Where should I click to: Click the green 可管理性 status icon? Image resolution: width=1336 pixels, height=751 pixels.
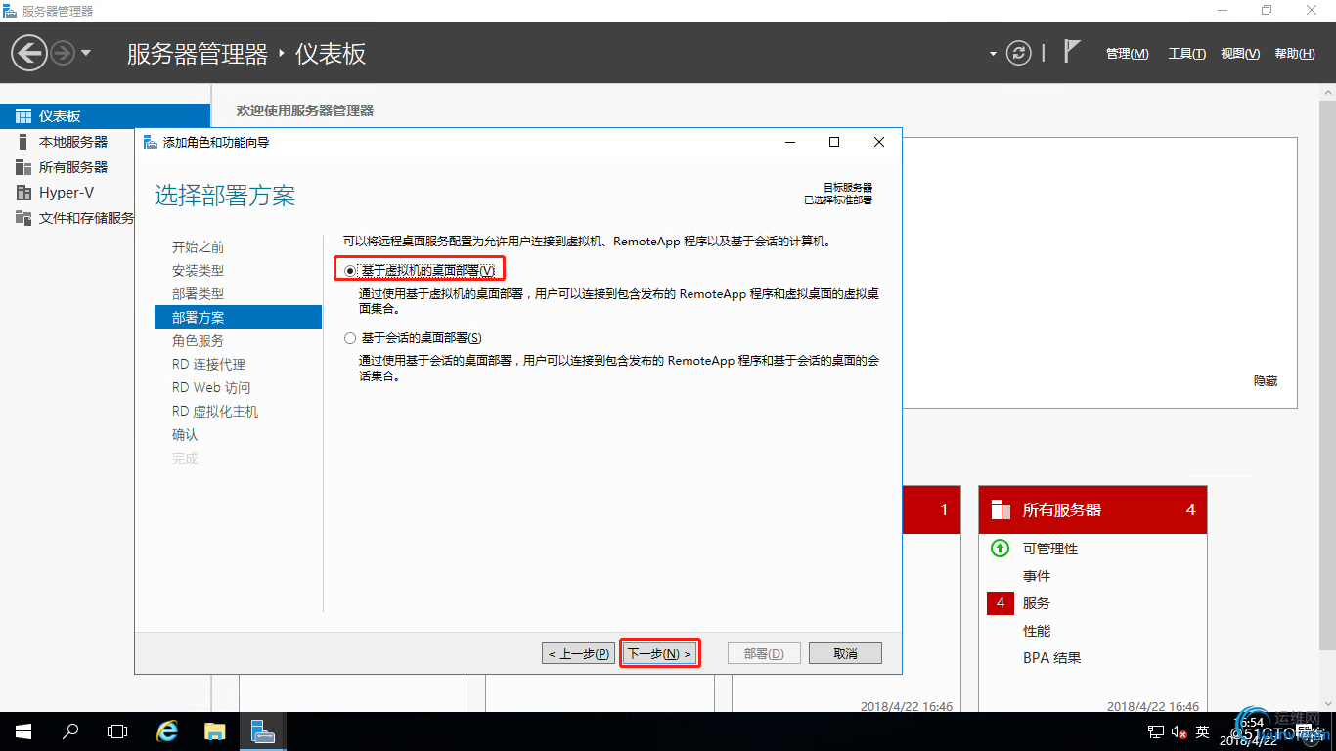coord(1000,549)
